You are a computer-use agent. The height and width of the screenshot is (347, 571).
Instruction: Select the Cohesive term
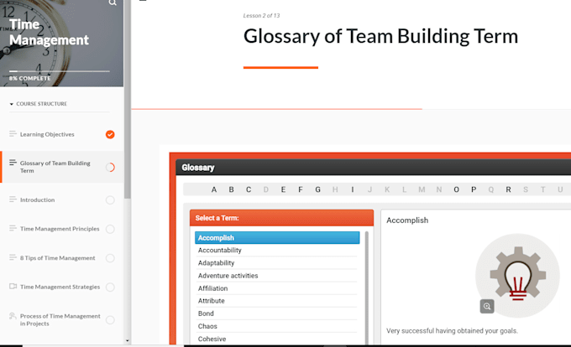click(x=277, y=339)
